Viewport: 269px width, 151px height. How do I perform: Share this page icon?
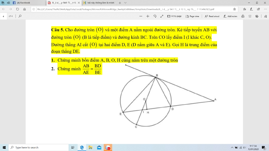[x=258, y=9]
